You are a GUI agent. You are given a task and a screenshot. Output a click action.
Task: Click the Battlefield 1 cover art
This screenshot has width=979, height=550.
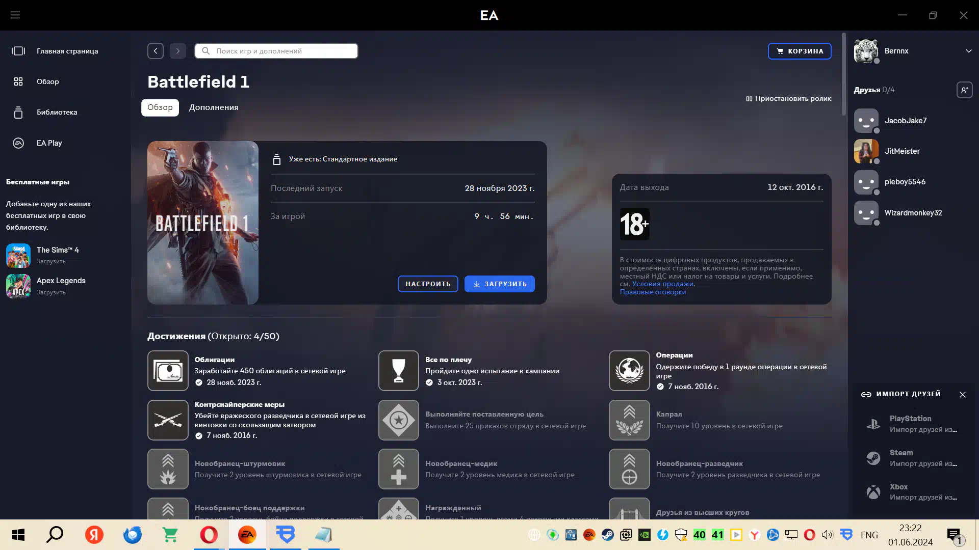(x=203, y=223)
